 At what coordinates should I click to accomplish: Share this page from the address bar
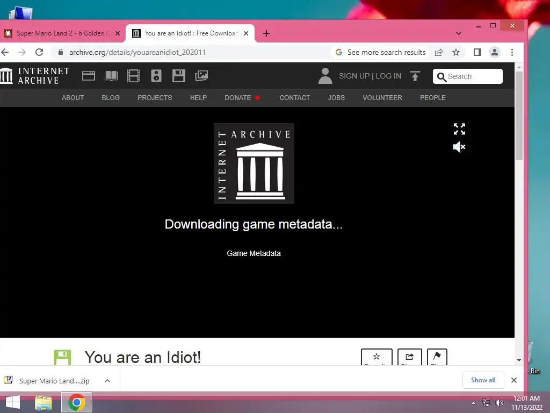click(439, 52)
